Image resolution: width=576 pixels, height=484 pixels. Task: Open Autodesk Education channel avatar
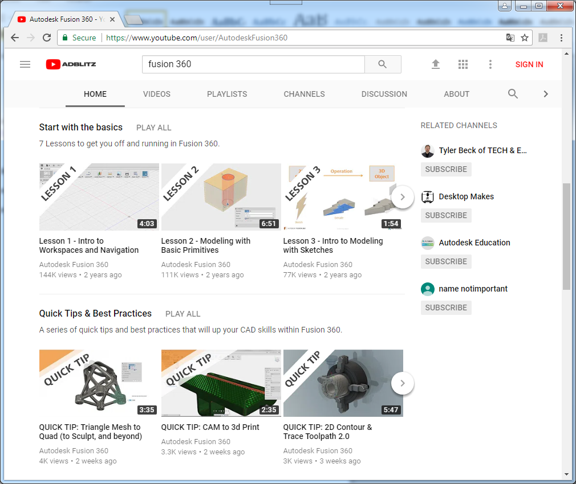[428, 243]
